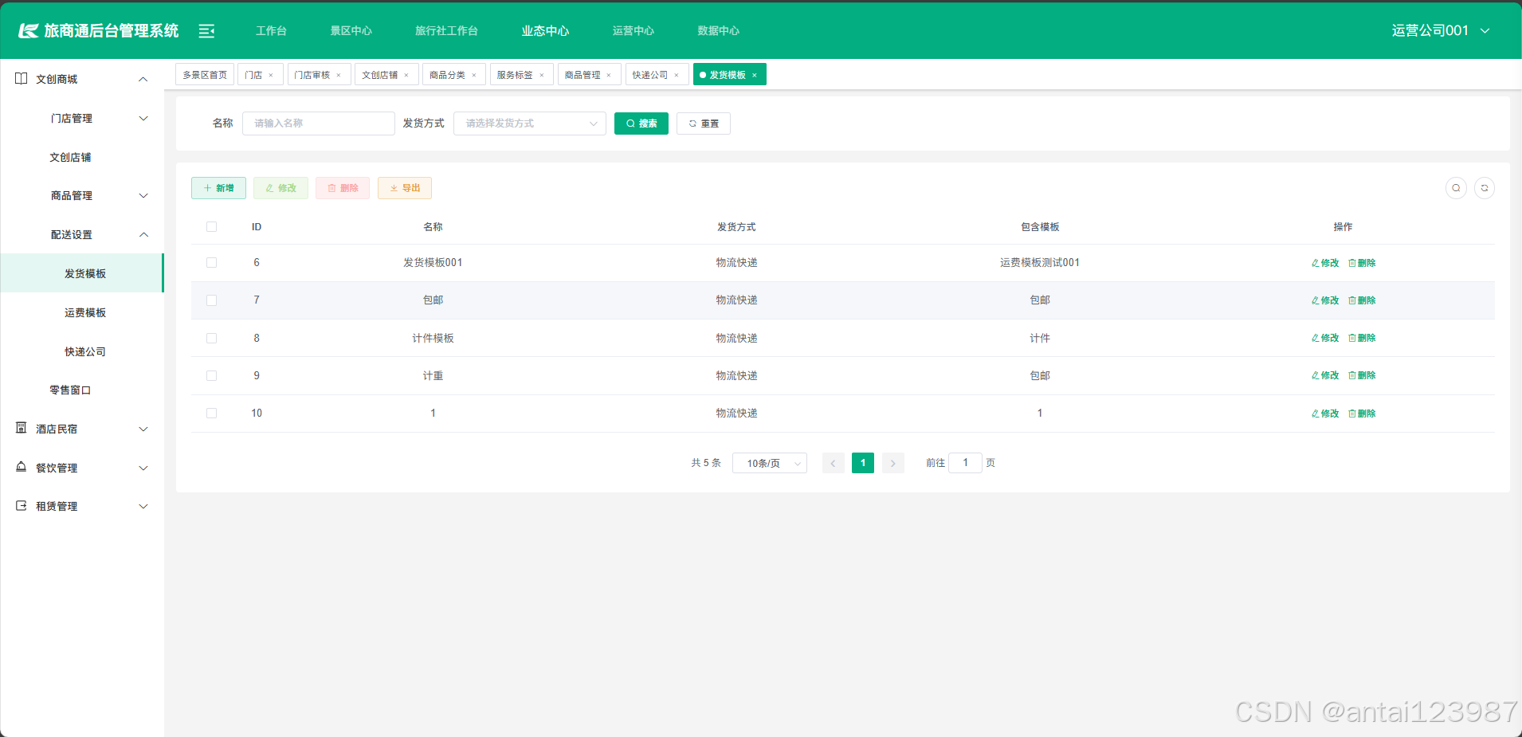Viewport: 1522px width, 737px height.
Task: Click the toolbar 修改 button above table
Action: (x=280, y=188)
